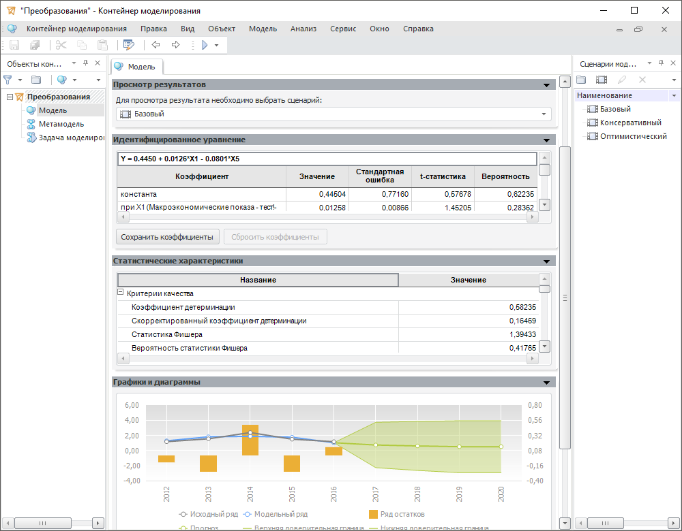682x531 pixels.
Task: Open the properties edit icon in toolbar
Action: coord(129,45)
